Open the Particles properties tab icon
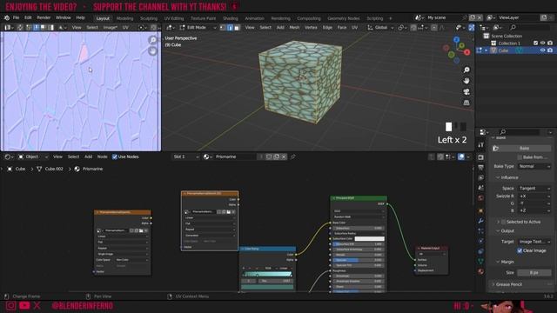The width and height of the screenshot is (557, 313). (x=481, y=231)
